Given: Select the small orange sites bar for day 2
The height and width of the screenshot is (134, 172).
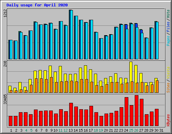Looking at the screenshot, I should click(16, 91).
